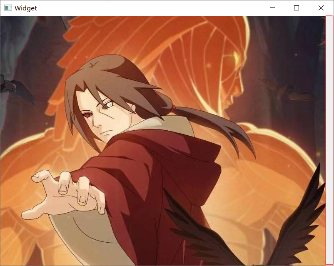Close the Widget window
Image resolution: width=334 pixels, height=266 pixels.
coord(321,8)
